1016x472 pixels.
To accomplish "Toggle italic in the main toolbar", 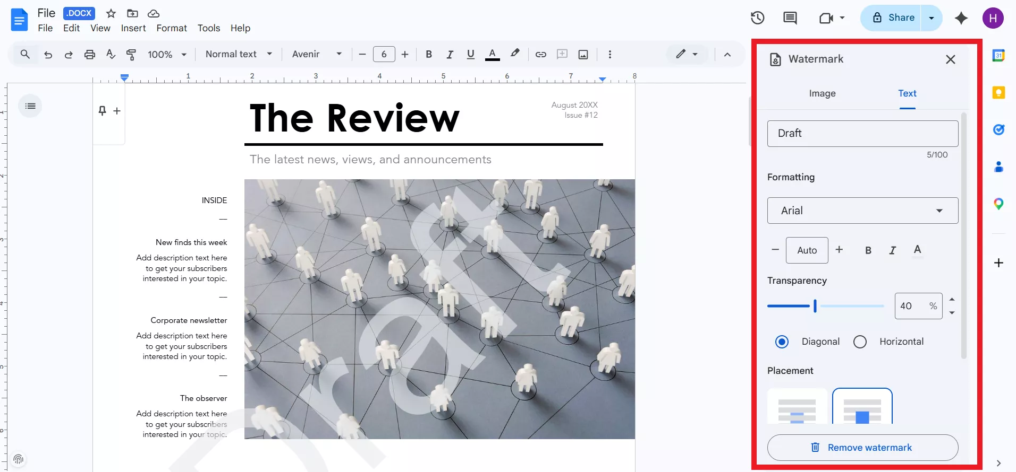I will (x=450, y=54).
